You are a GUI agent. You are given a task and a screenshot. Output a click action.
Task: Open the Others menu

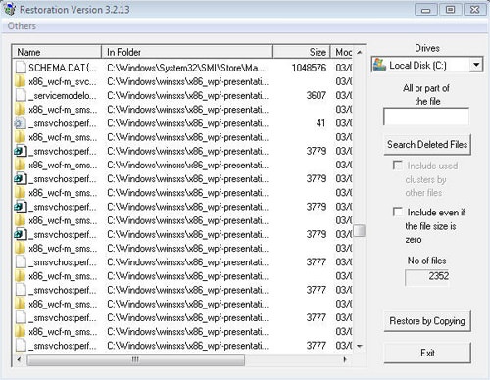tap(22, 26)
